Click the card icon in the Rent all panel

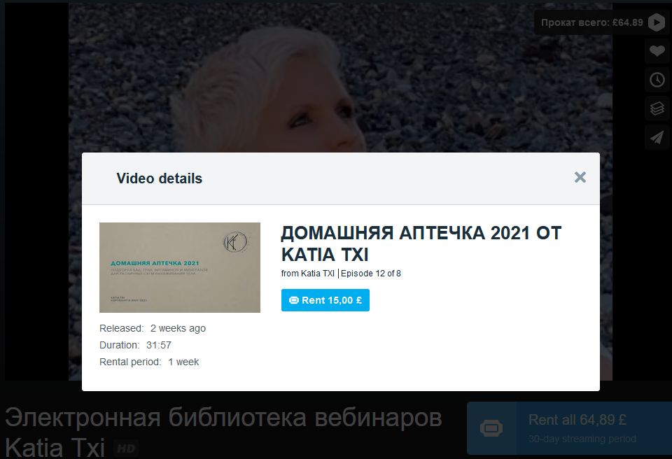tap(492, 427)
